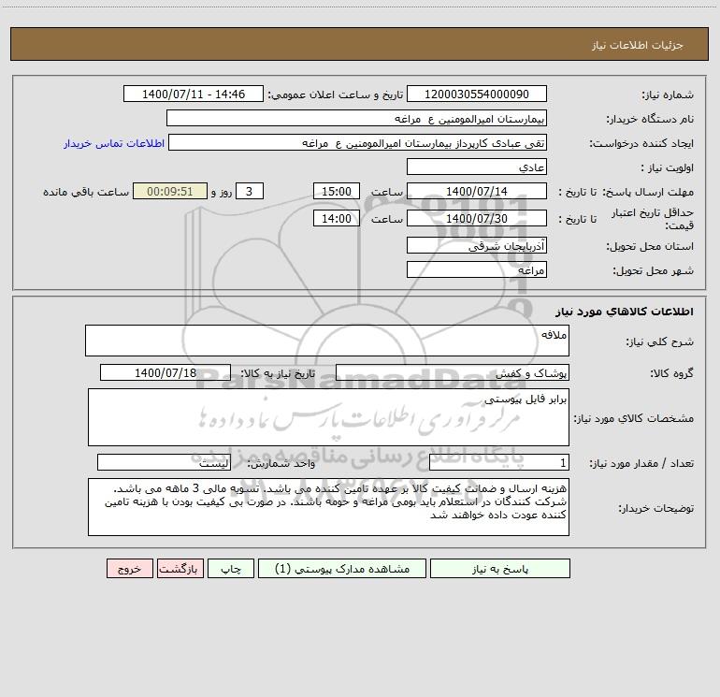Click the تاریخ و ساعت اعلان عمومی label
Viewport: 720px width, 697px height.
pos(336,94)
